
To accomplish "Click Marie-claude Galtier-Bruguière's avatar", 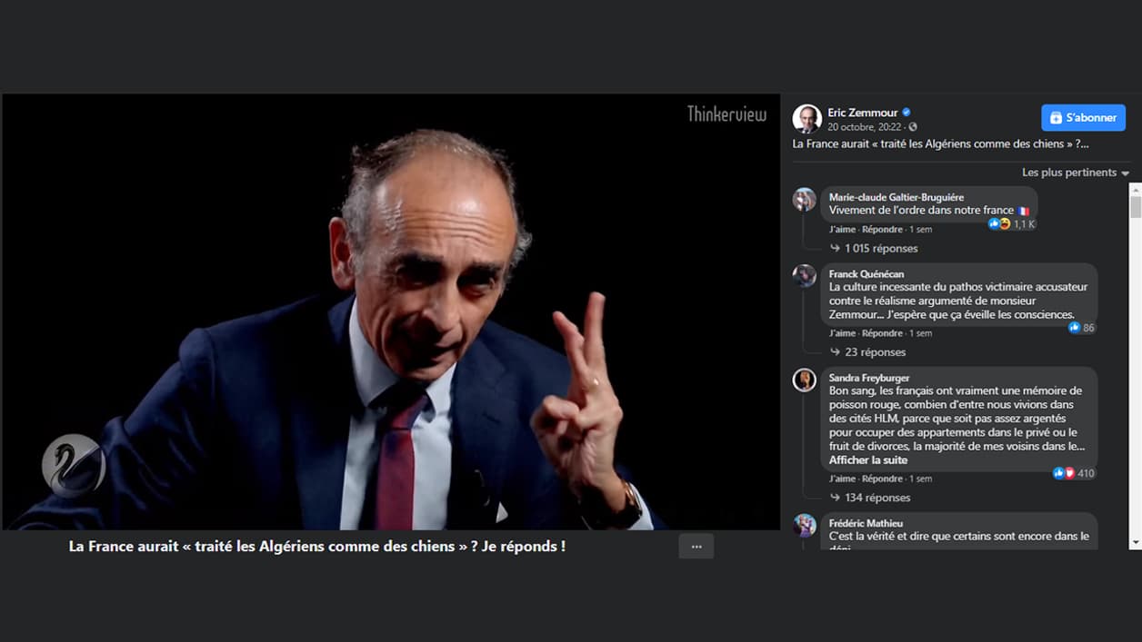I will [805, 200].
